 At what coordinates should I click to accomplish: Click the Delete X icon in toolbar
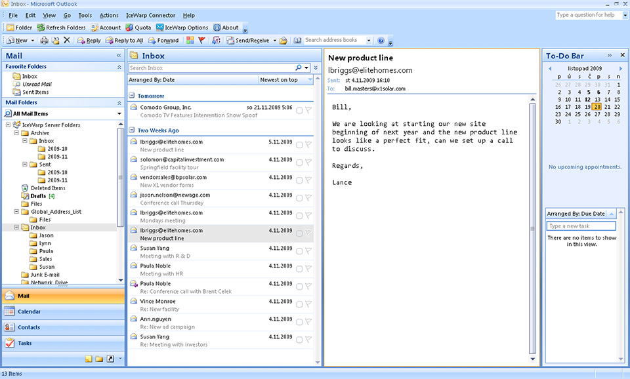point(66,41)
